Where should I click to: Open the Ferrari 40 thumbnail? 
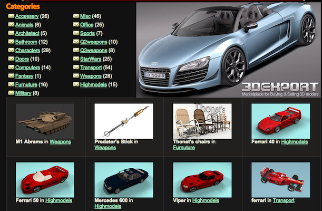[281, 121]
